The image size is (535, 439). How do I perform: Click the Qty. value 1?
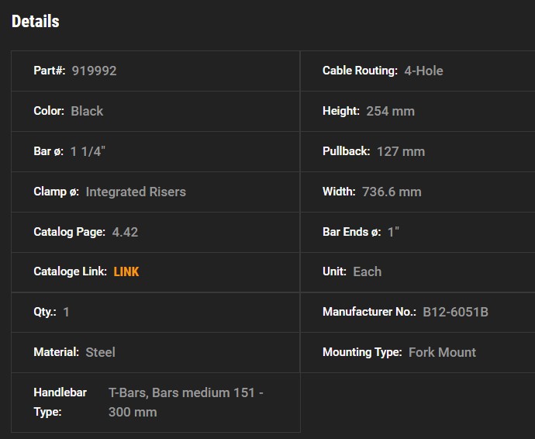pyautogui.click(x=67, y=312)
